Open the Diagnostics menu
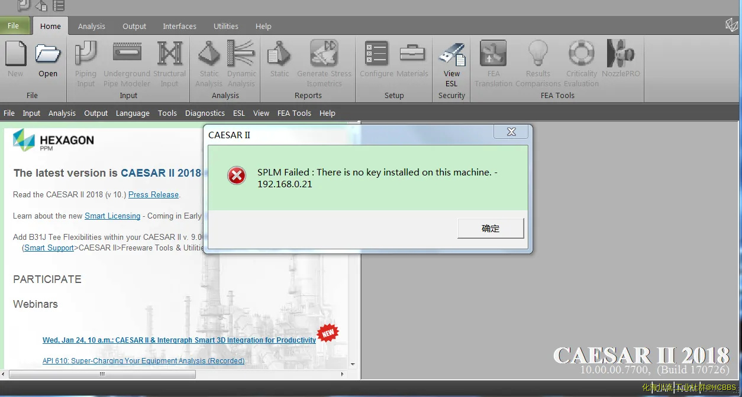Screen dimensions: 742x397 click(205, 113)
